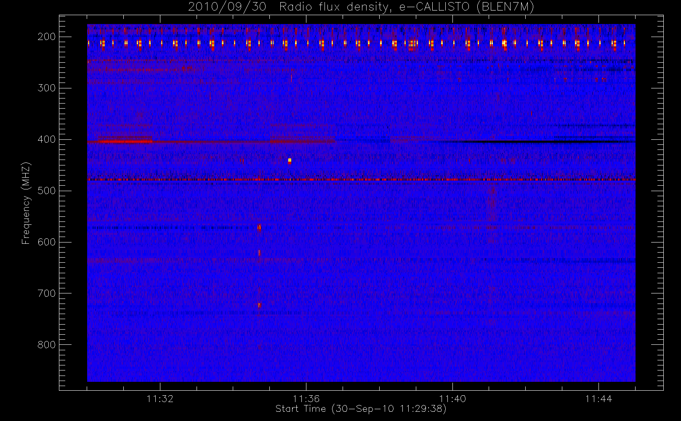Click the 800 frequency tick label

[x=47, y=345]
